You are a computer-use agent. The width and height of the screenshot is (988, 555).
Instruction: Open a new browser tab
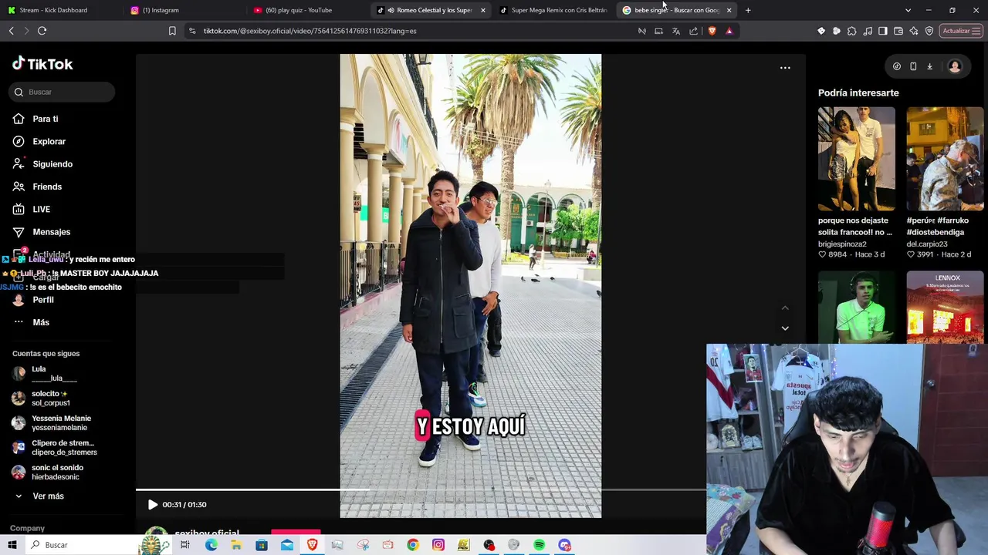[748, 10]
